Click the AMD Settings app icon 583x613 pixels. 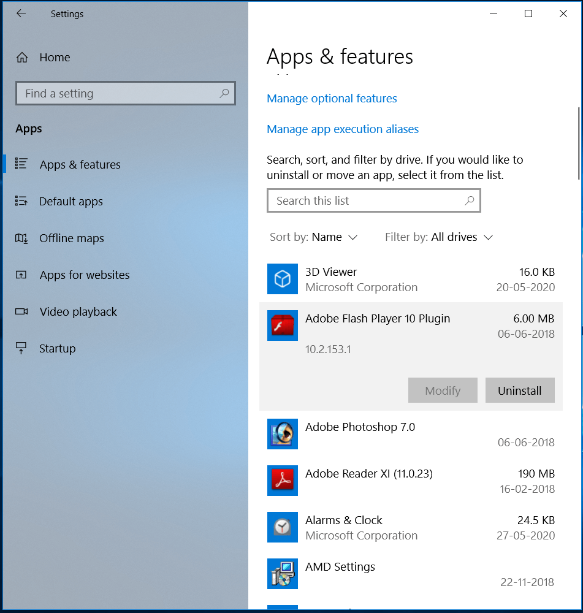click(282, 574)
